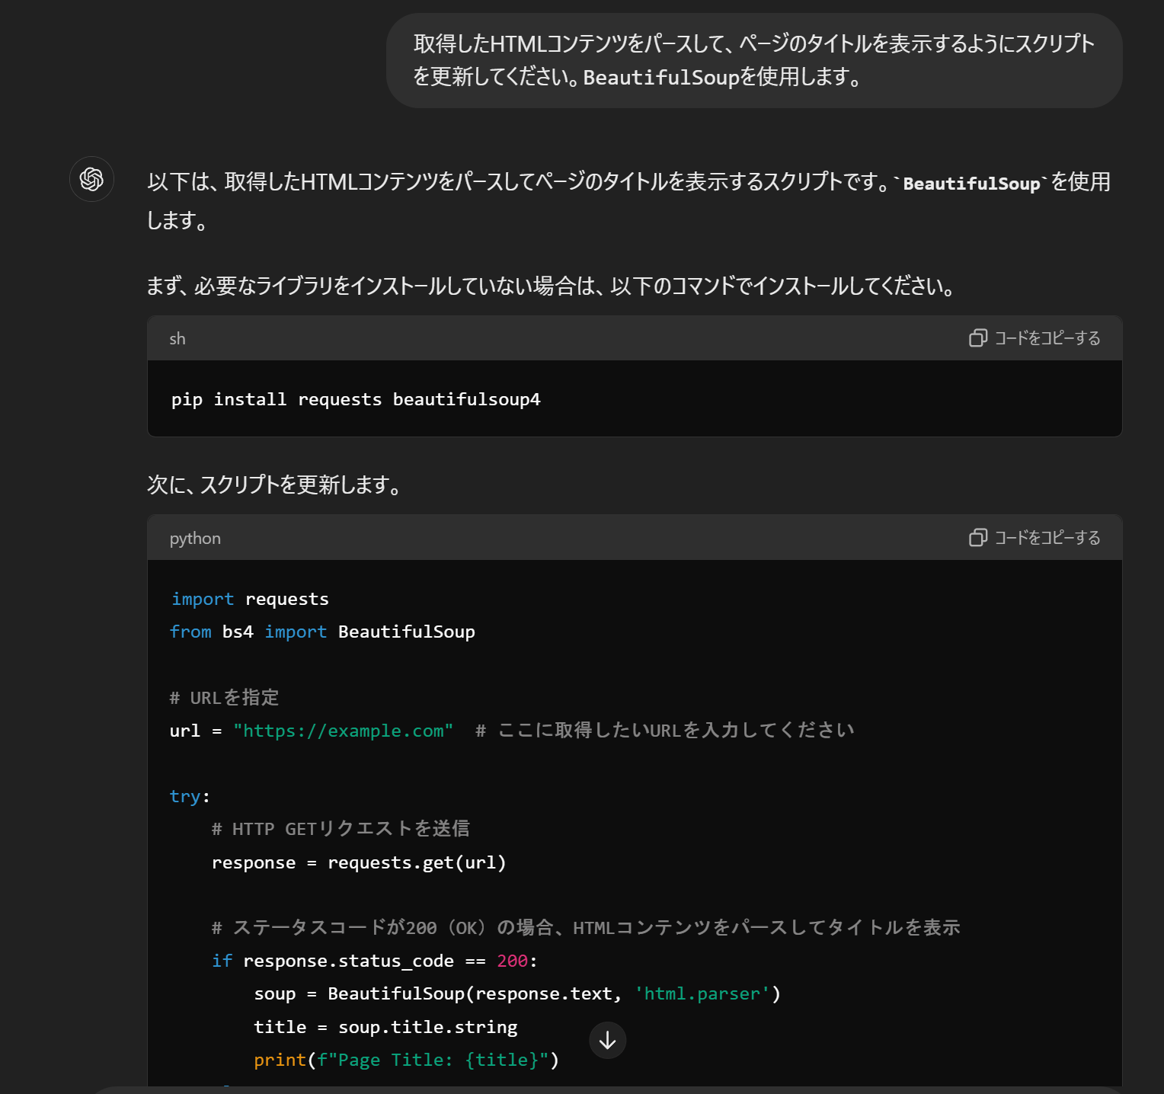
Task: Click the 'import requests' code line
Action: coord(250,599)
